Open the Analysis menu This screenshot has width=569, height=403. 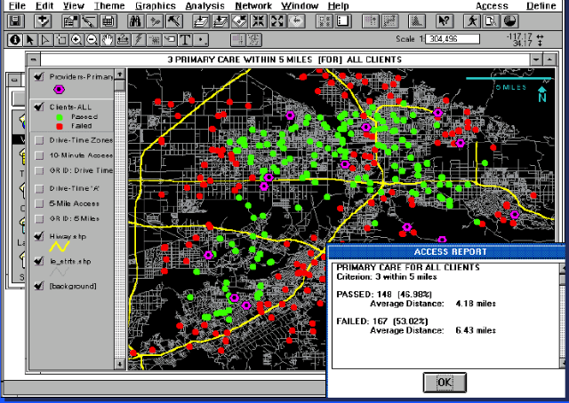click(204, 6)
